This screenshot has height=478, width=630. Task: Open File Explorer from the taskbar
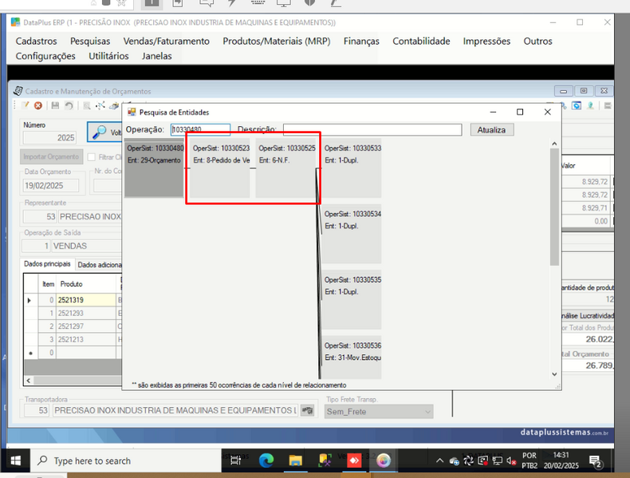tap(295, 460)
